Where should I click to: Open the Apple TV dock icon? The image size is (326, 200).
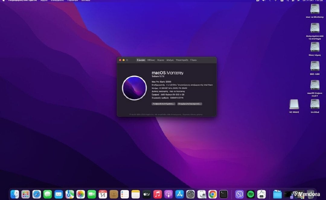point(147,194)
